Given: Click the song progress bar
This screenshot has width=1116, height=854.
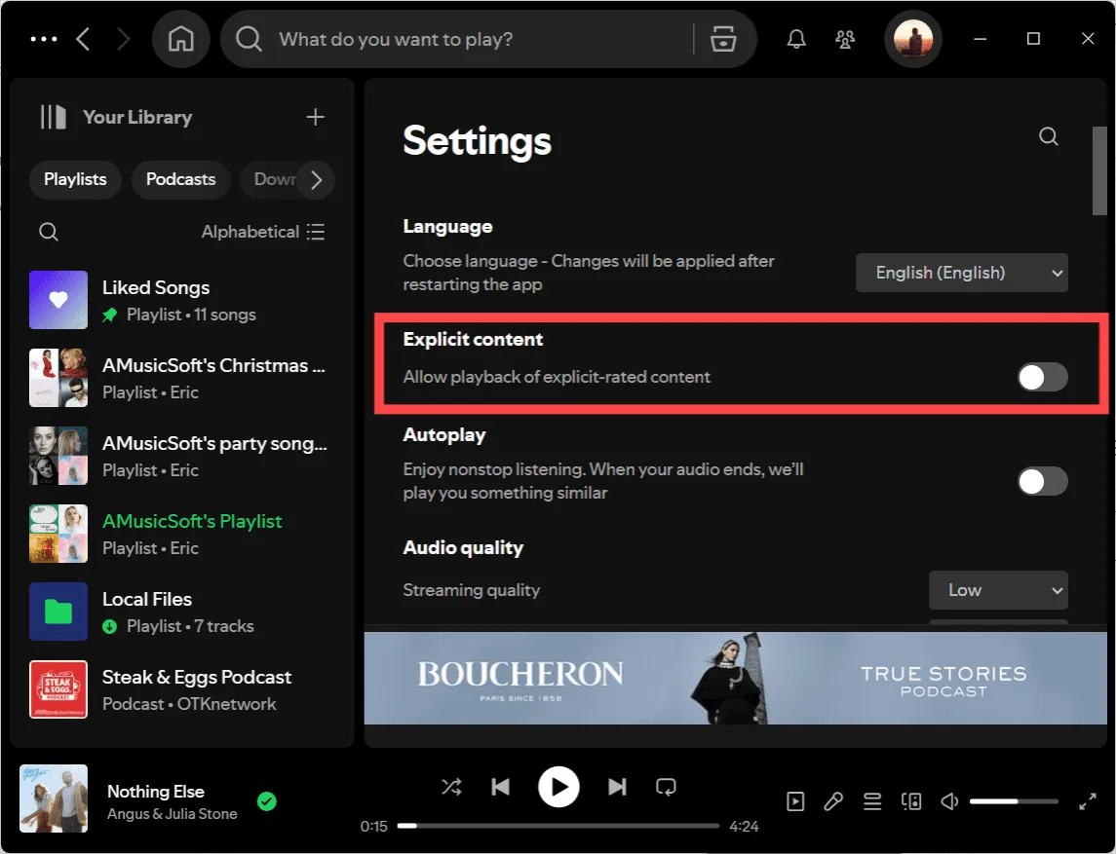Looking at the screenshot, I should tap(558, 827).
